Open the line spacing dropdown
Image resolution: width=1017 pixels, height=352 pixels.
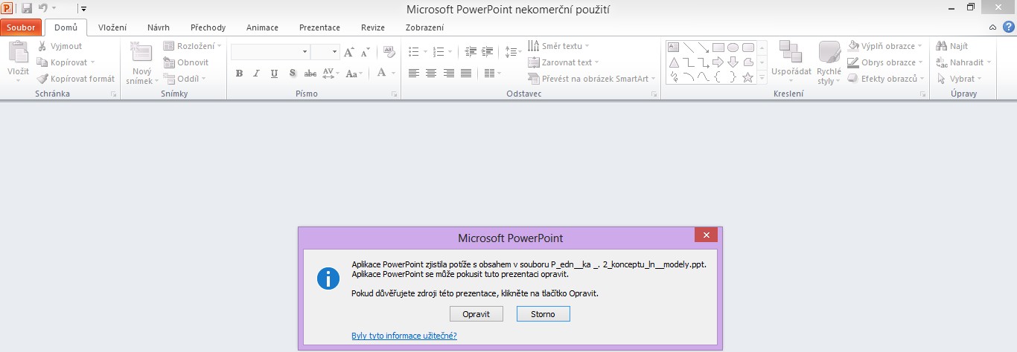click(513, 51)
